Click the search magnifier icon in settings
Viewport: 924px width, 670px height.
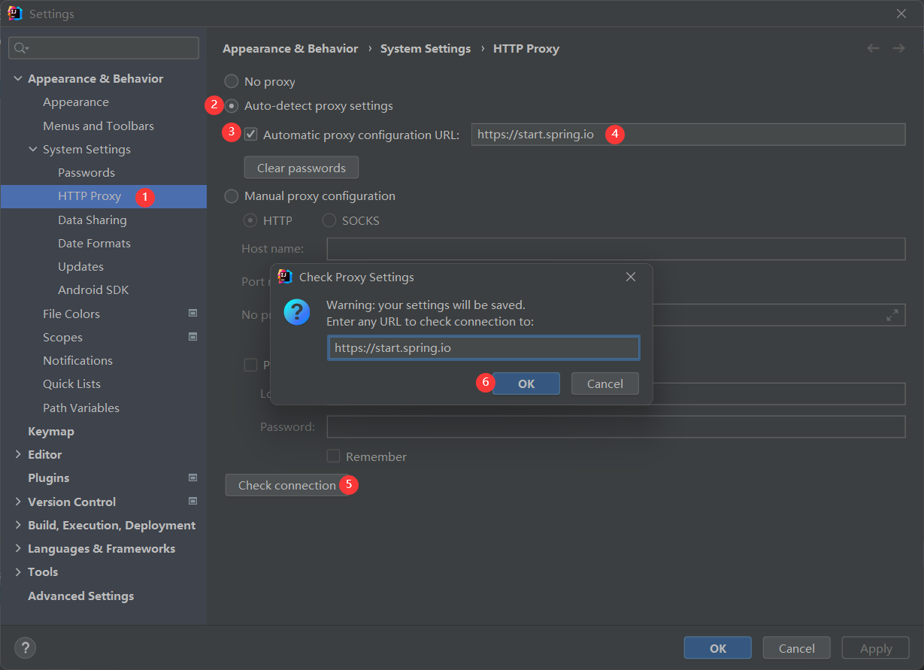click(x=21, y=48)
